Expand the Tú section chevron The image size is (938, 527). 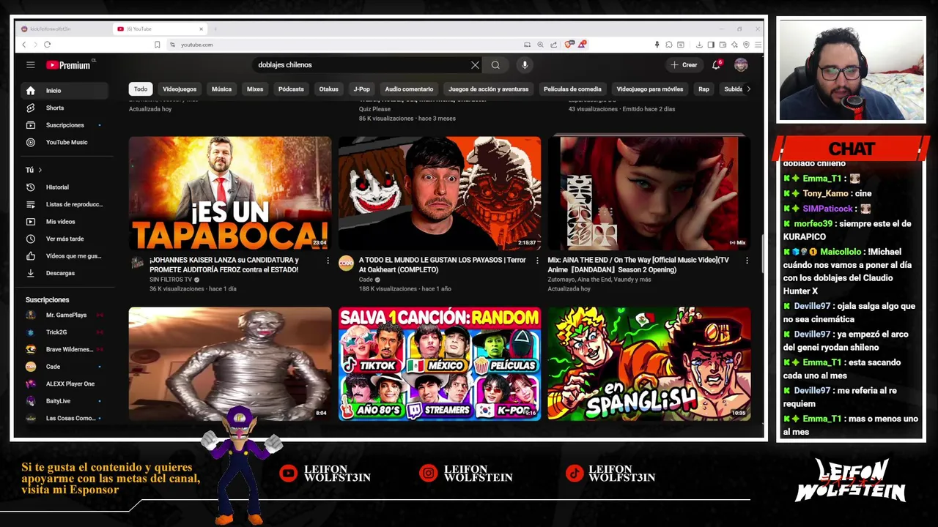click(x=40, y=170)
